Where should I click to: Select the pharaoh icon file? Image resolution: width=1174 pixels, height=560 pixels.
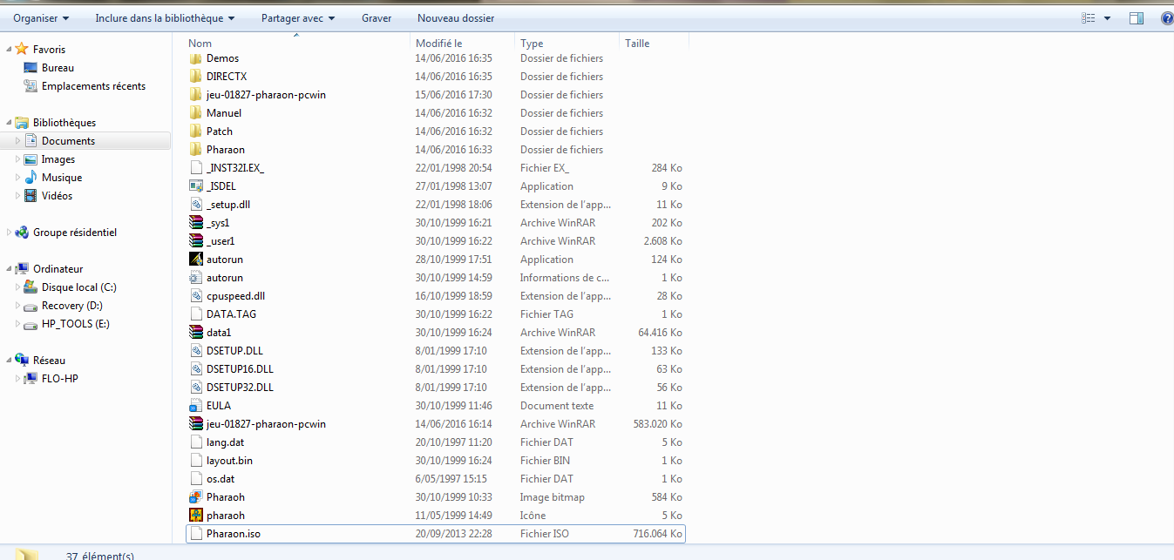click(x=196, y=516)
